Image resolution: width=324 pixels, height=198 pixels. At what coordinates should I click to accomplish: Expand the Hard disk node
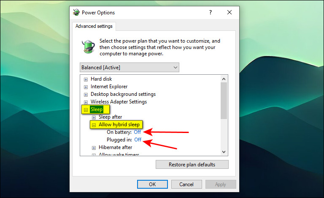tap(86, 79)
